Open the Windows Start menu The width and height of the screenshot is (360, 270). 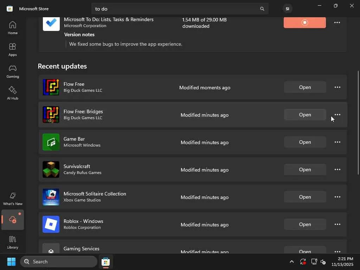11,262
